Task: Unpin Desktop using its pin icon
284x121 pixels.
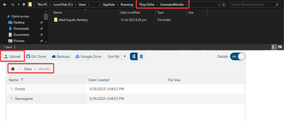Action: (42, 22)
